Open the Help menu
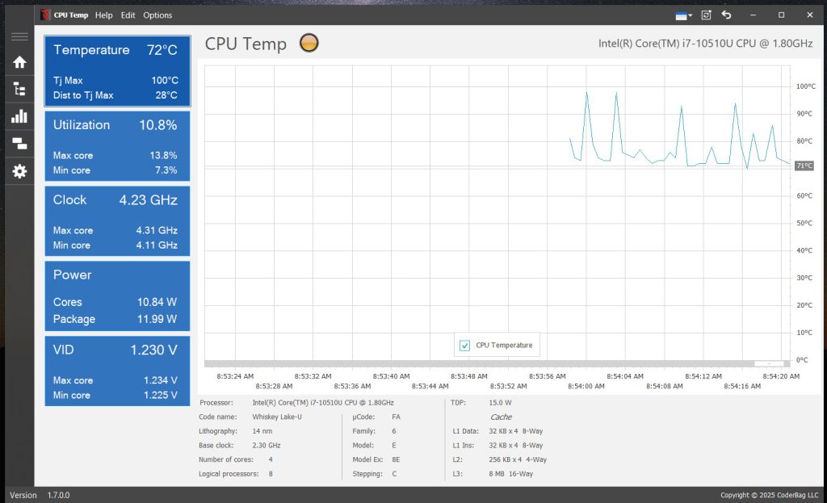 pyautogui.click(x=103, y=15)
